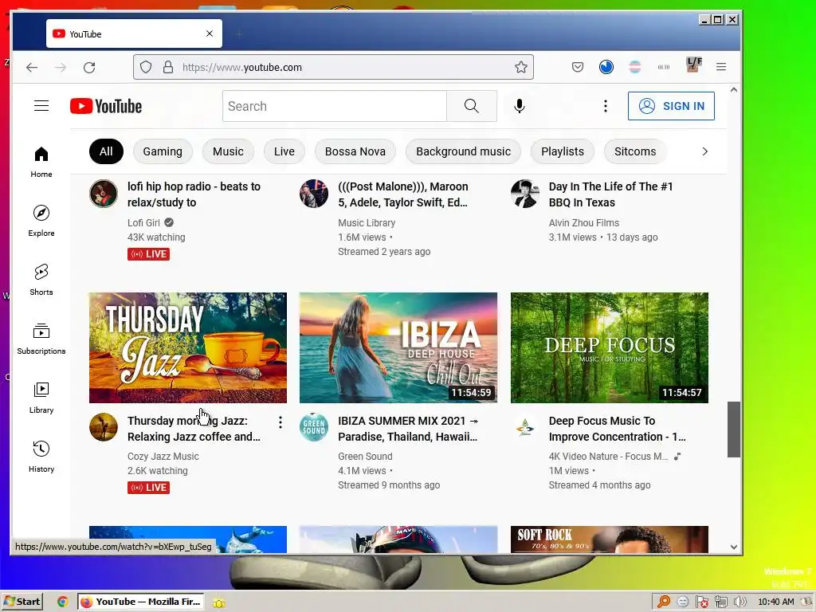
Task: Open Explore in sidebar
Action: click(x=41, y=221)
